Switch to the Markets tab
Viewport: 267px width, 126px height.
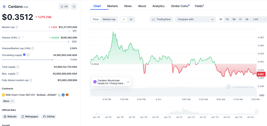[112, 6]
